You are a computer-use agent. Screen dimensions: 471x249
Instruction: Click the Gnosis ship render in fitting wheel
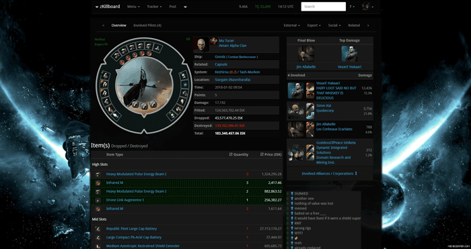pos(144,85)
